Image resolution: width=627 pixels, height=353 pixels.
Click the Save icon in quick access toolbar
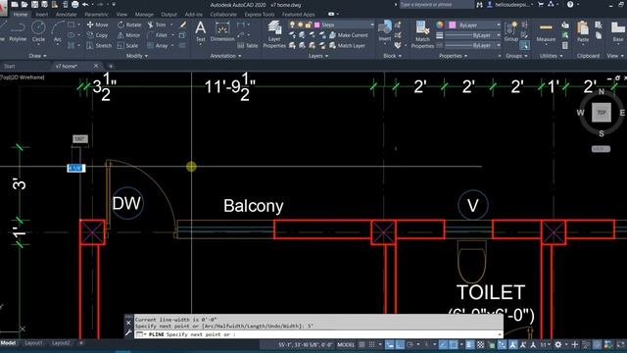[x=35, y=4]
